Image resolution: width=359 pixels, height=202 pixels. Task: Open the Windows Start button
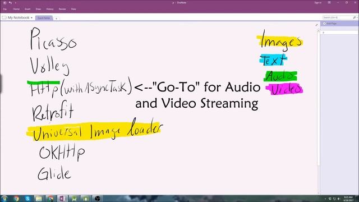(4, 198)
